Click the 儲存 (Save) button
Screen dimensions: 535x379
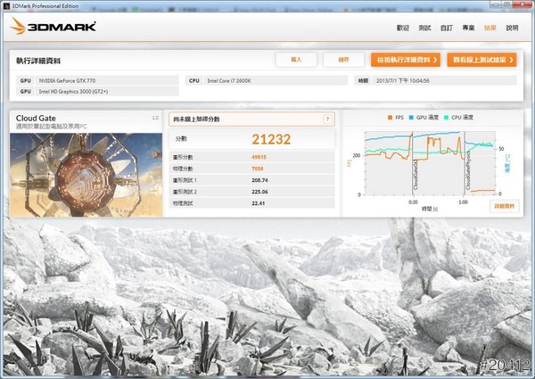(x=343, y=60)
